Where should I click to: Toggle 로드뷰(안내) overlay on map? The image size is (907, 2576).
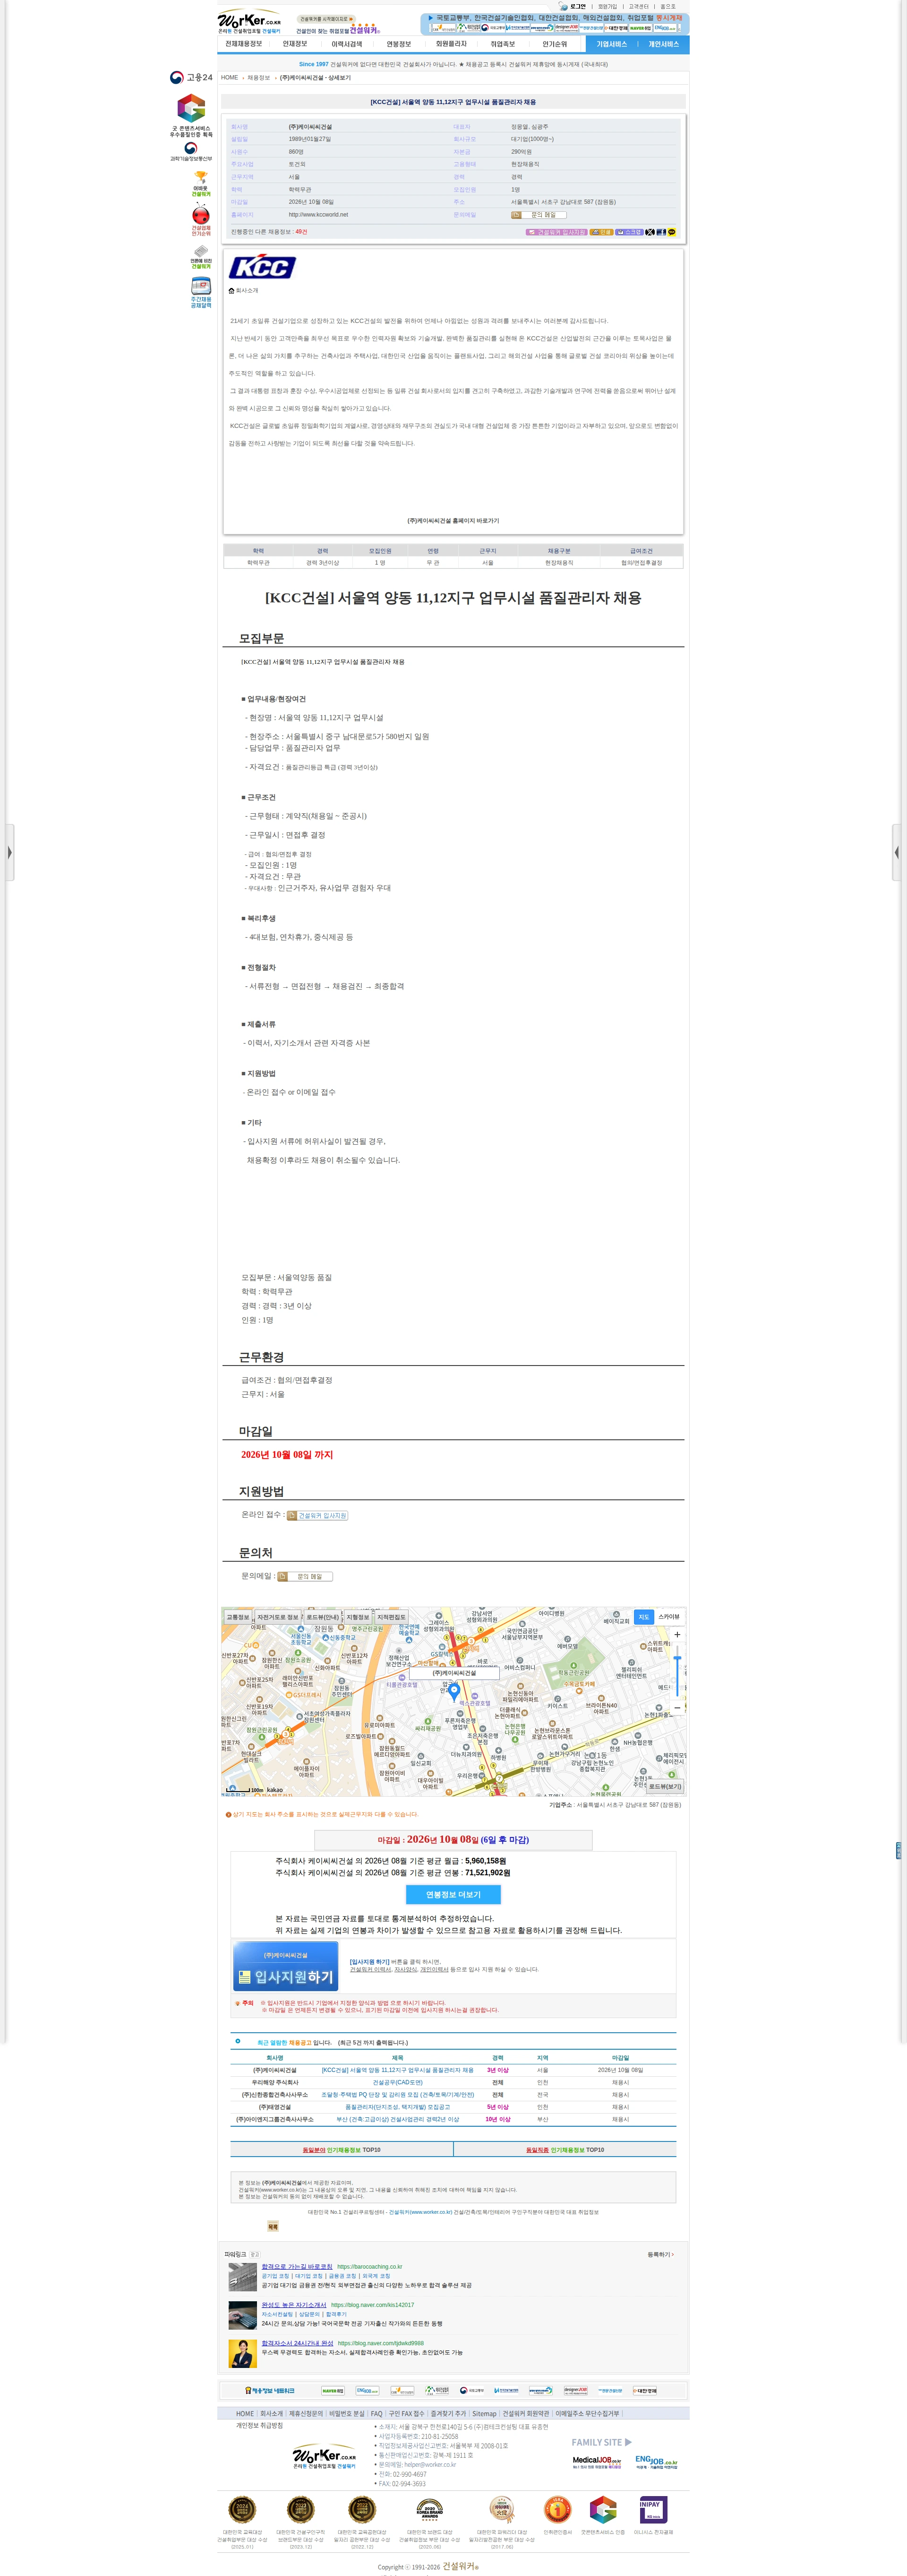[x=323, y=1617]
